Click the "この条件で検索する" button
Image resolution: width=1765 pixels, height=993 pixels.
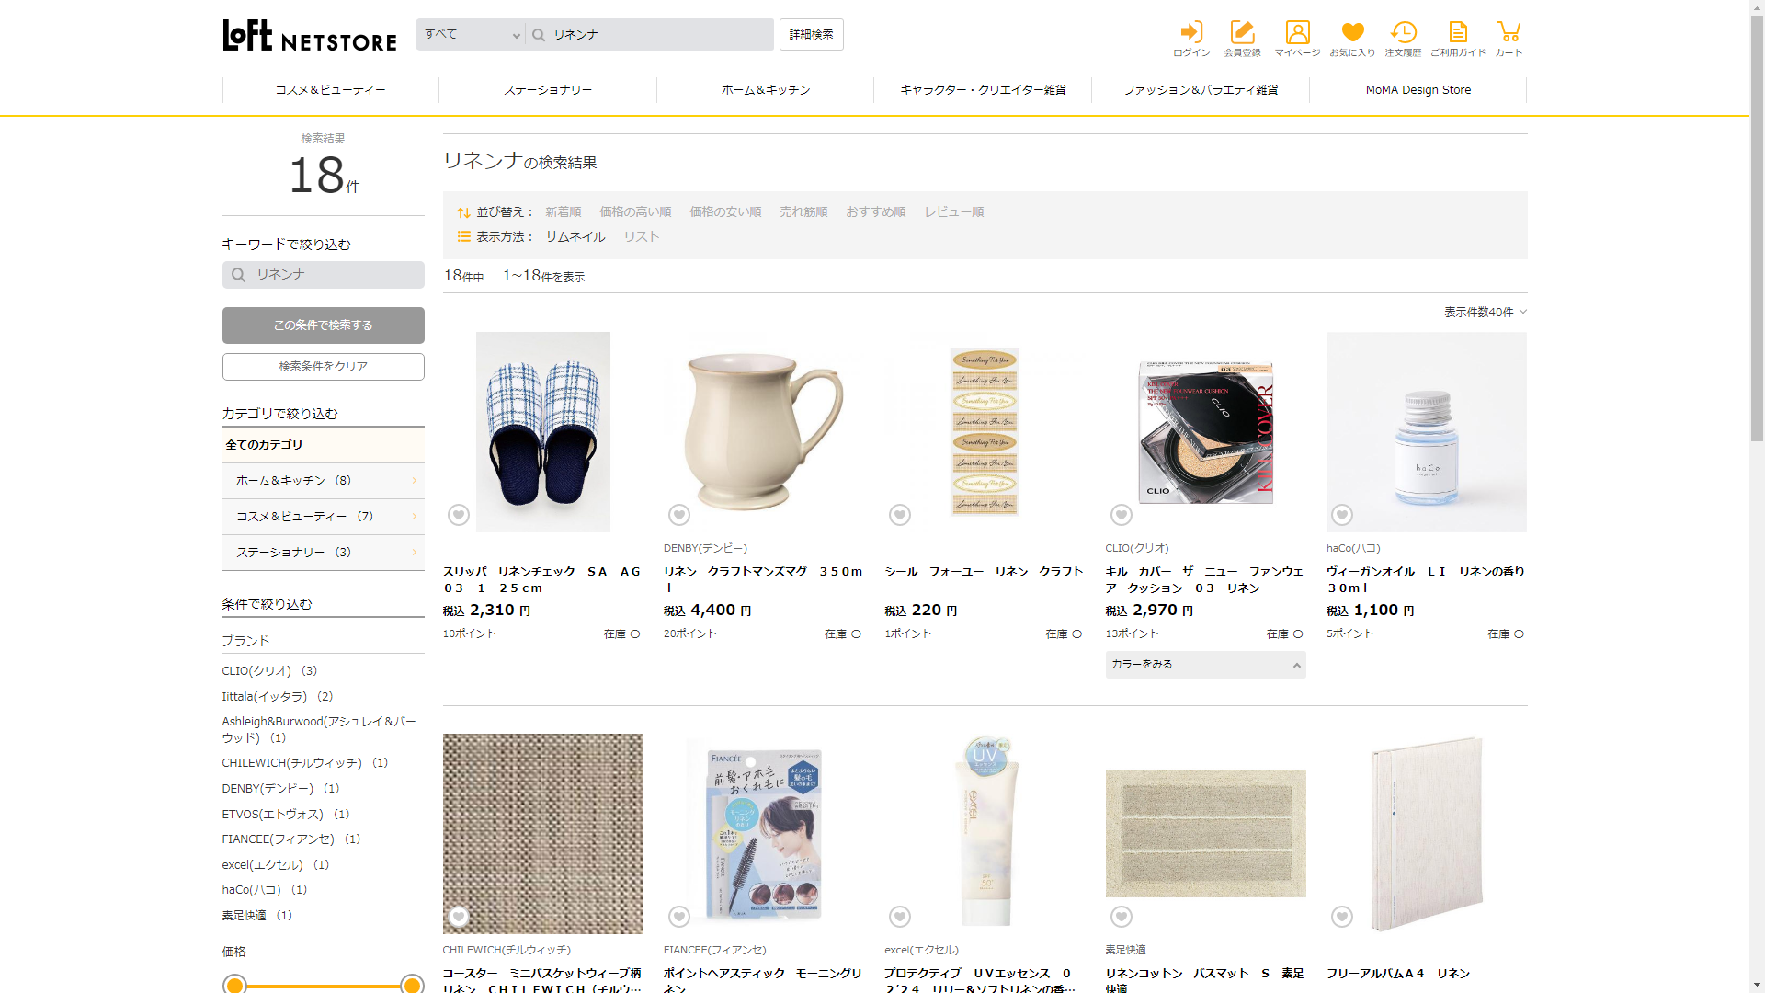coord(324,325)
